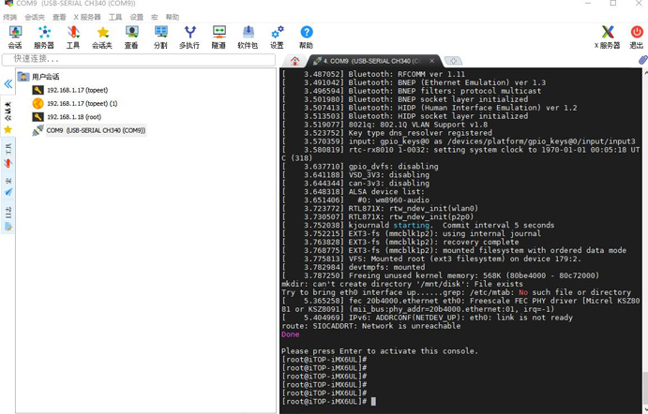The image size is (648, 414).
Task: Click the 'ALSA device list:' terminal line
Action: coord(353,191)
